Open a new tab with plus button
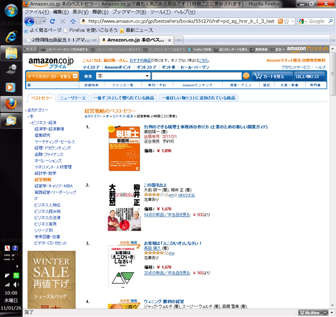 click(179, 40)
